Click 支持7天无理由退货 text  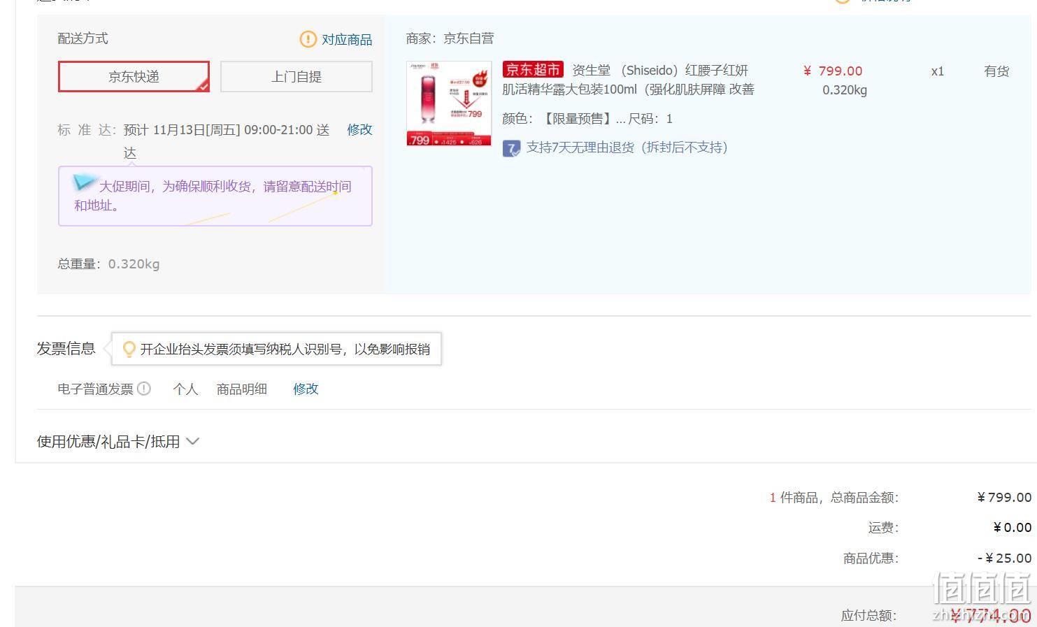627,147
